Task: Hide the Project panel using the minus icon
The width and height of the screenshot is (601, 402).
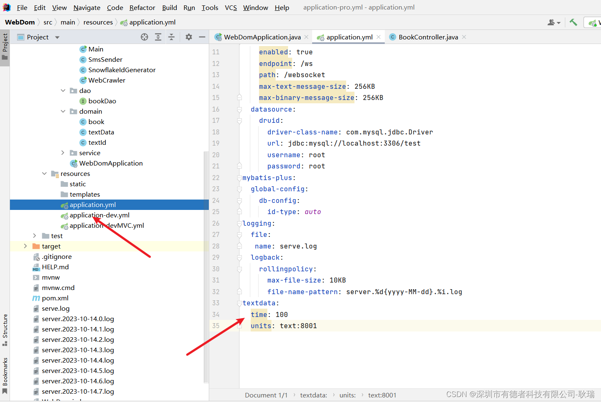Action: click(202, 37)
